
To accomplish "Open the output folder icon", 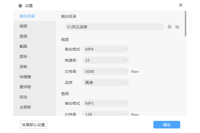I will pyautogui.click(x=177, y=27).
